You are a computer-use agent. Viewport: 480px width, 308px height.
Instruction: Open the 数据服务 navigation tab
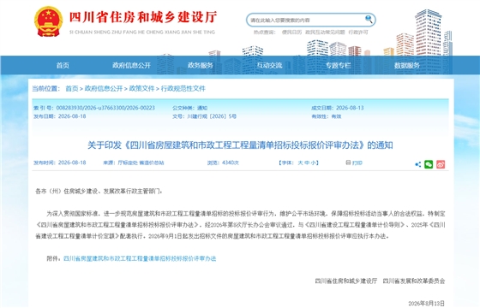click(407, 65)
